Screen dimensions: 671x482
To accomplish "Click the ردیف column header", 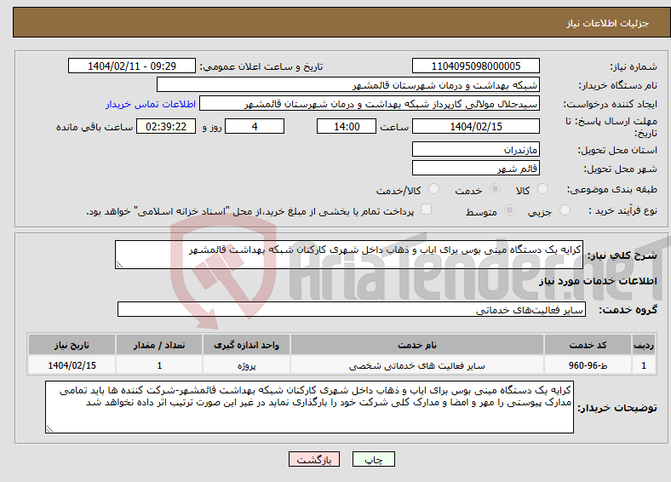I will [644, 345].
